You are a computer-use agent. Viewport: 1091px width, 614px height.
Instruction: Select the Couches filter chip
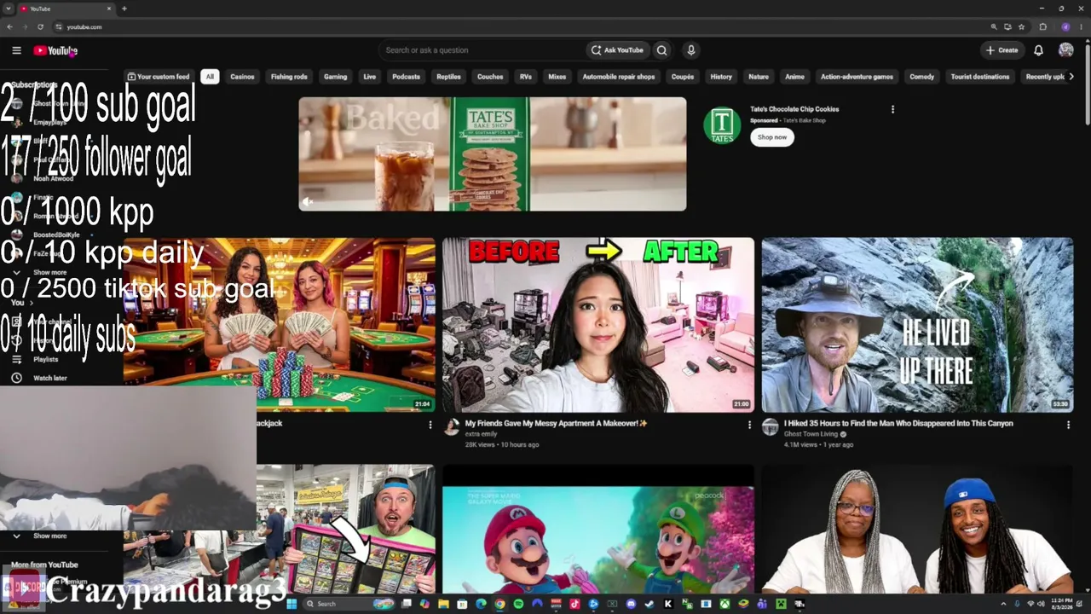point(490,77)
